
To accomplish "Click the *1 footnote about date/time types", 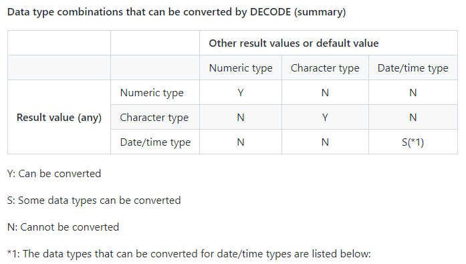I will pyautogui.click(x=189, y=254).
